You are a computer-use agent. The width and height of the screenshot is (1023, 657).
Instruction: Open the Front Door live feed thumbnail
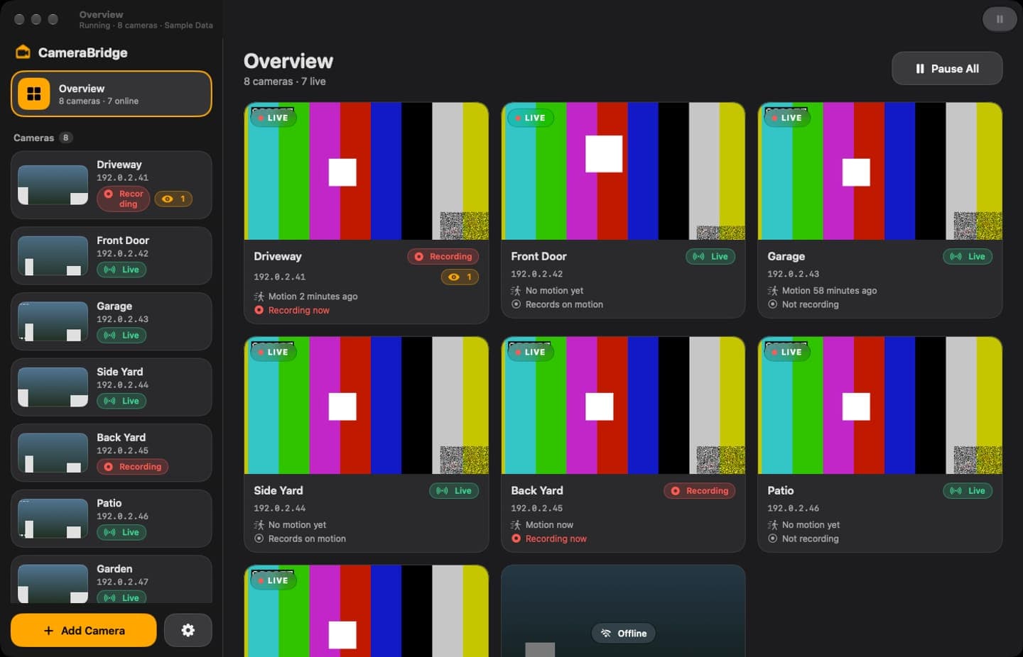point(623,171)
